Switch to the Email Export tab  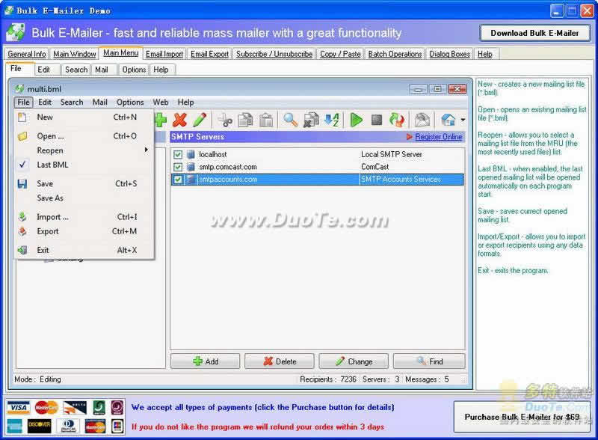click(x=210, y=54)
